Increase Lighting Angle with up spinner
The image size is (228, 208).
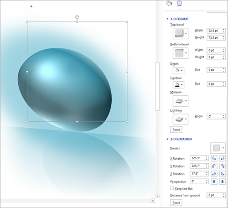(223, 115)
